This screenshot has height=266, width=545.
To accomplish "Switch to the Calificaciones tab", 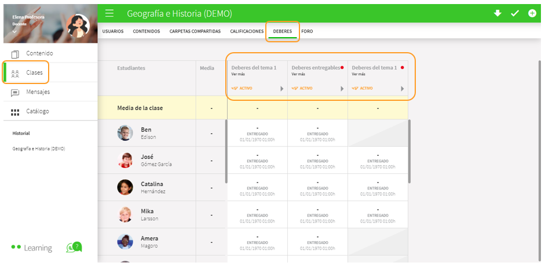I will (247, 31).
